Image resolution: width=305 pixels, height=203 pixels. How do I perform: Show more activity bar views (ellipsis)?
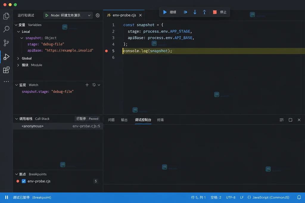click(x=6, y=81)
